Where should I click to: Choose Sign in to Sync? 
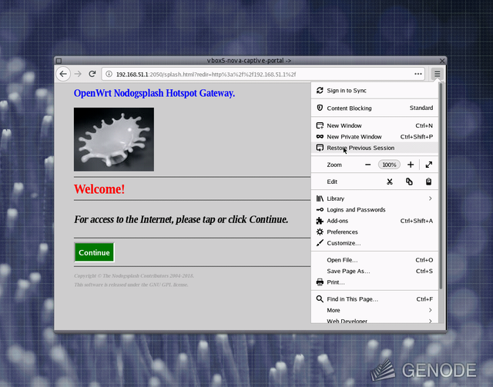tap(375, 91)
